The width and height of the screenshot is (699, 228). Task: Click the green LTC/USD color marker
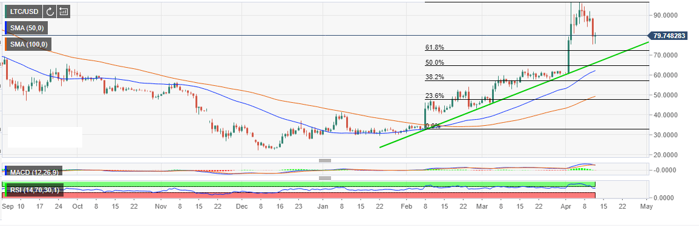pos(6,11)
